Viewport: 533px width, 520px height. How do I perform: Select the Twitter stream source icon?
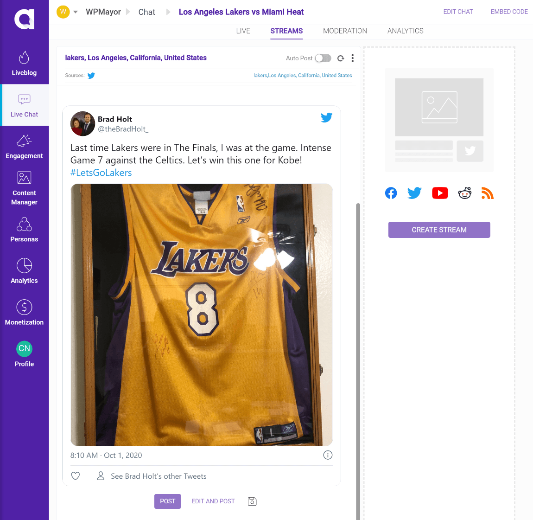point(414,193)
